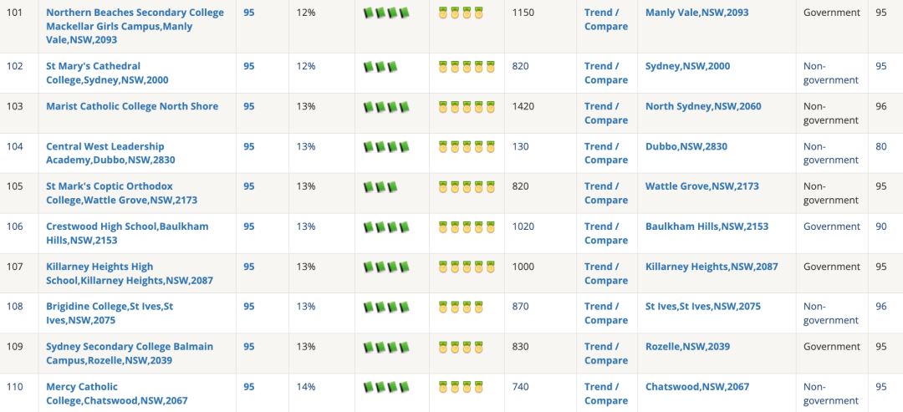Open Sydney Secondary College Balmain Campus link
The height and width of the screenshot is (412, 903).
[x=130, y=354]
